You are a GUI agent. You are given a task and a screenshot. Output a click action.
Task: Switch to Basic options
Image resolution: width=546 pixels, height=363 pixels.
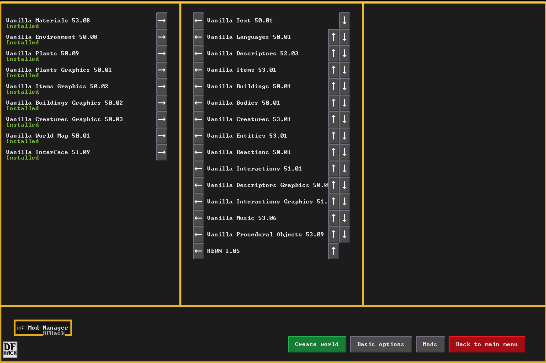(381, 344)
